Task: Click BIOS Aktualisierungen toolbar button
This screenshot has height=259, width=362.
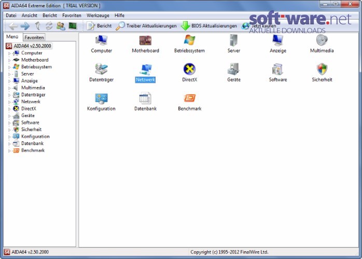Action: (209, 26)
